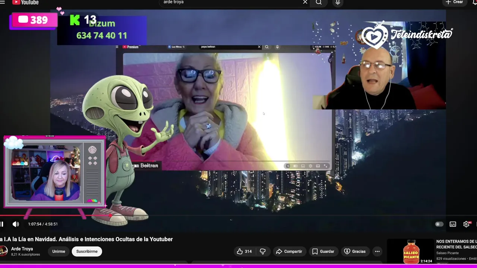This screenshot has height=268, width=477.
Task: Click the 8,21 K suscriptores text
Action: point(25,255)
